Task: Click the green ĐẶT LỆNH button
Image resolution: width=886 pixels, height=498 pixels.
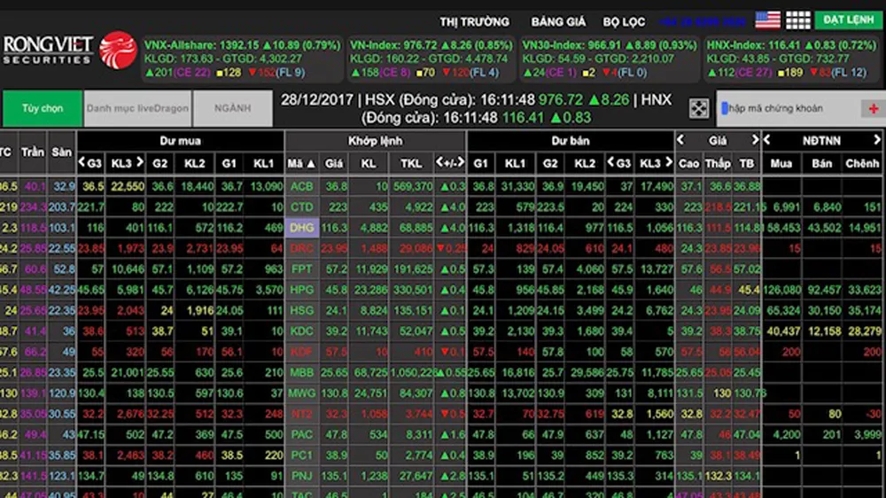Action: tap(848, 19)
